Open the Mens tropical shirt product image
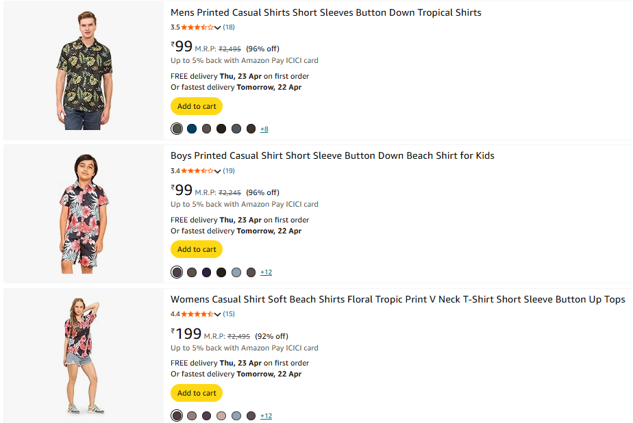This screenshot has height=423, width=633. [x=83, y=70]
